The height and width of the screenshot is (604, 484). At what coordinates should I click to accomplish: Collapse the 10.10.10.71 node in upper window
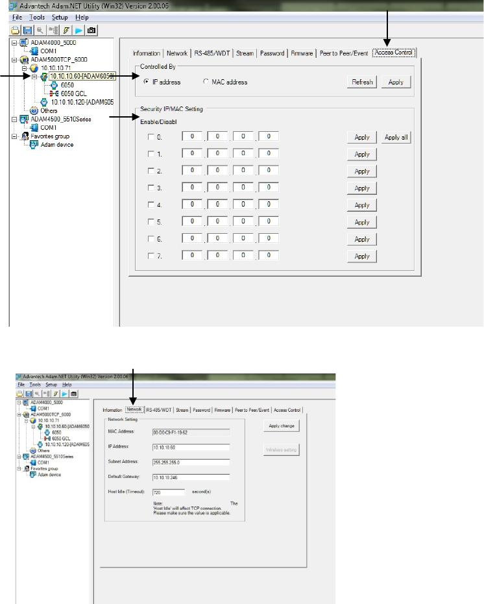point(24,68)
